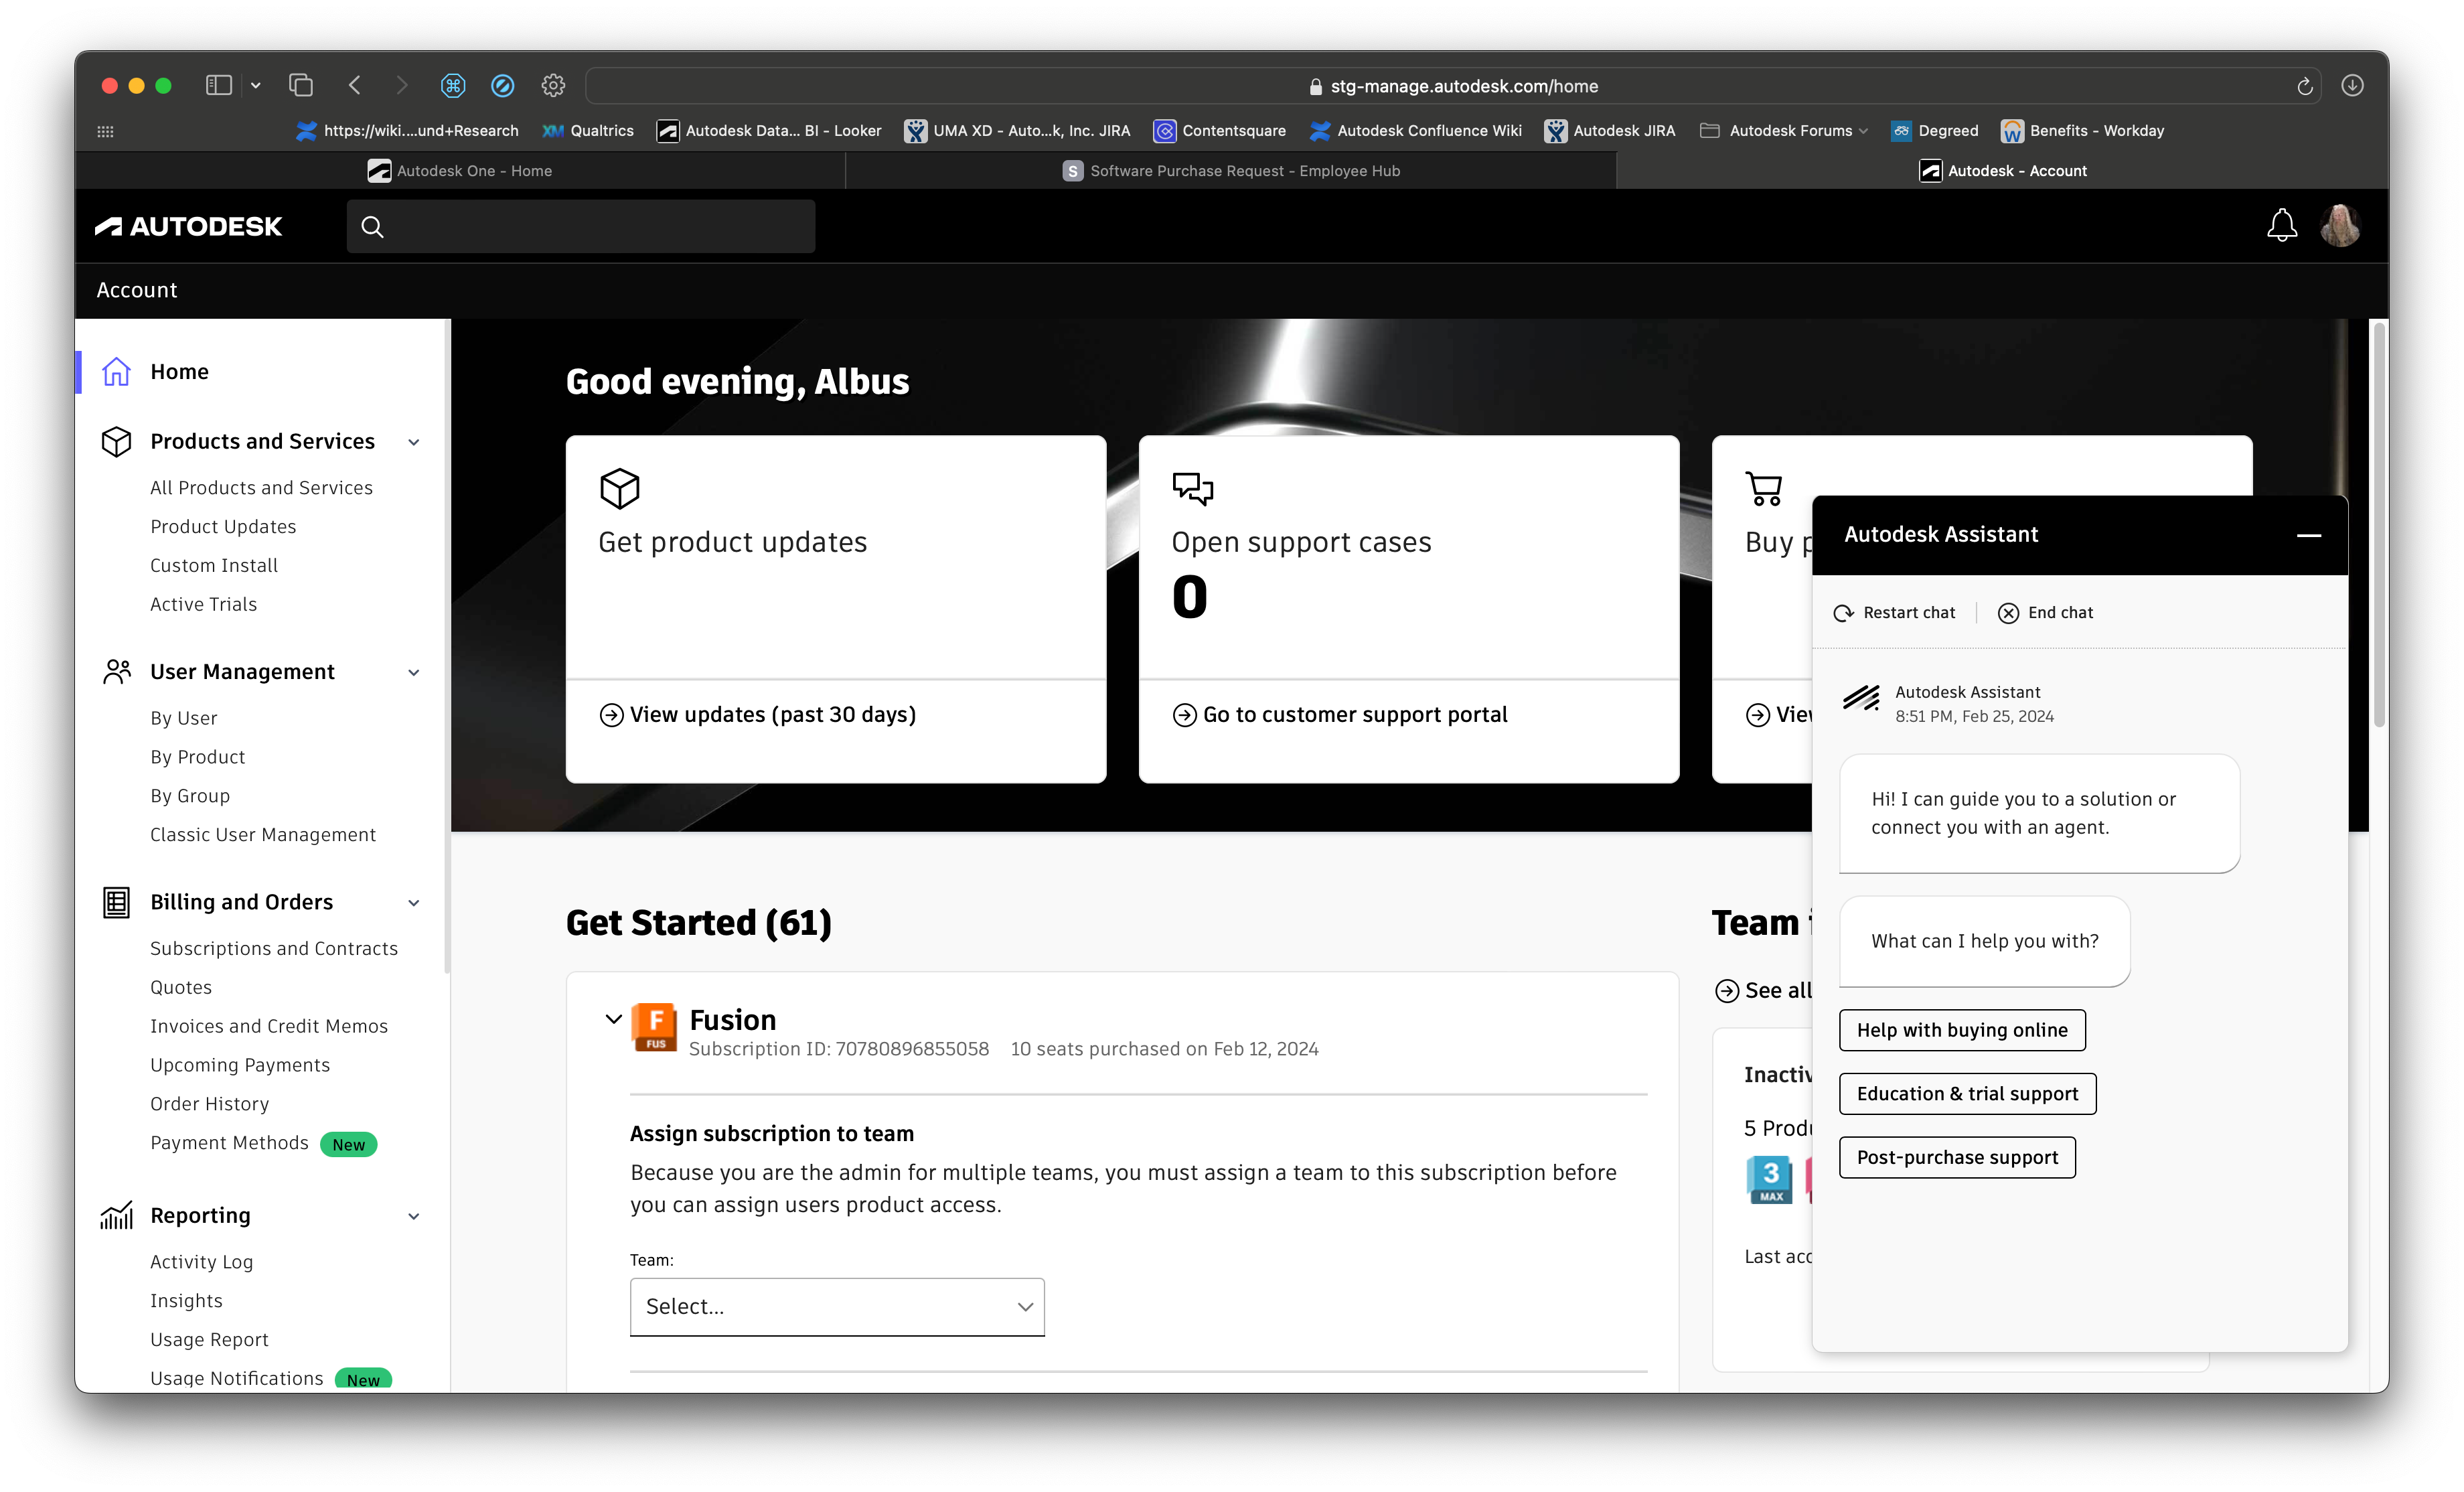Click Go to customer support portal link
This screenshot has height=1492, width=2464.
(1340, 715)
